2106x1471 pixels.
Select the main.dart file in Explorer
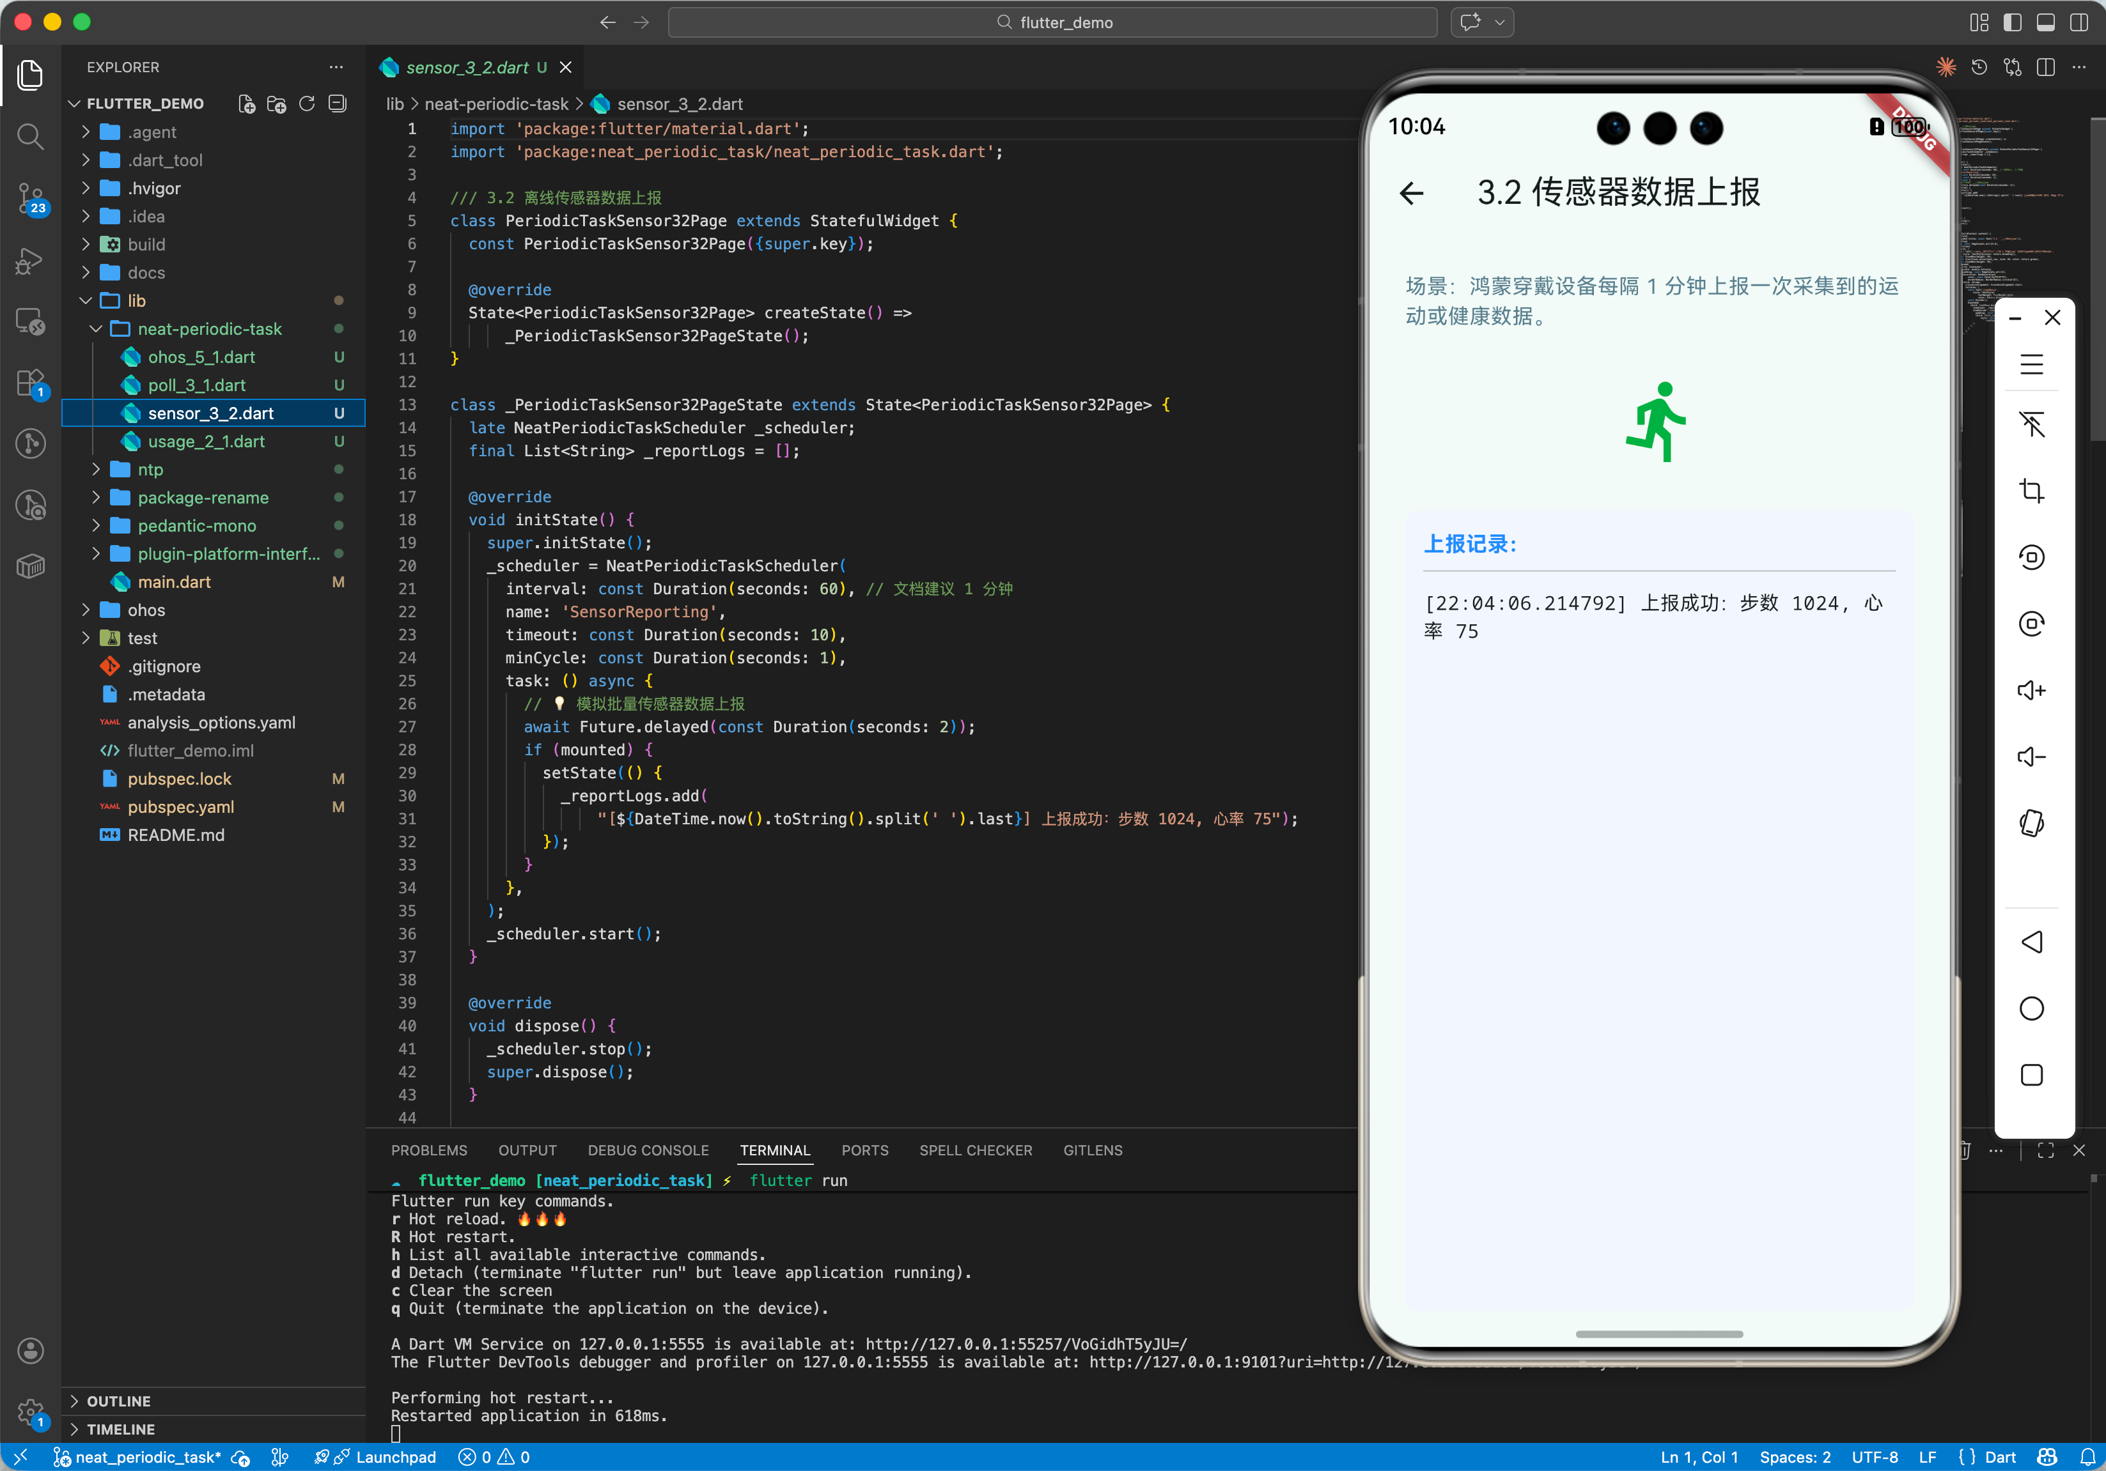click(176, 582)
